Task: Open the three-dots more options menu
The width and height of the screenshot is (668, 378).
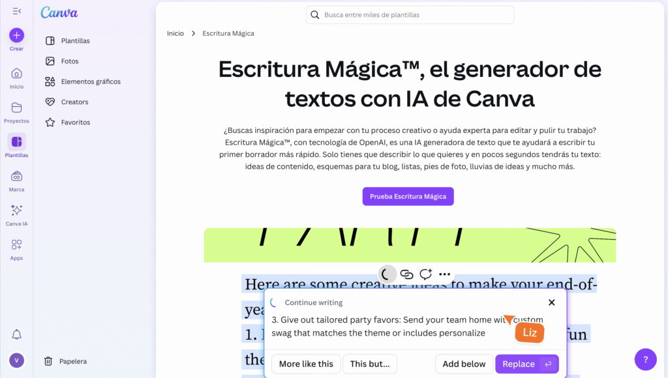Action: click(x=445, y=274)
